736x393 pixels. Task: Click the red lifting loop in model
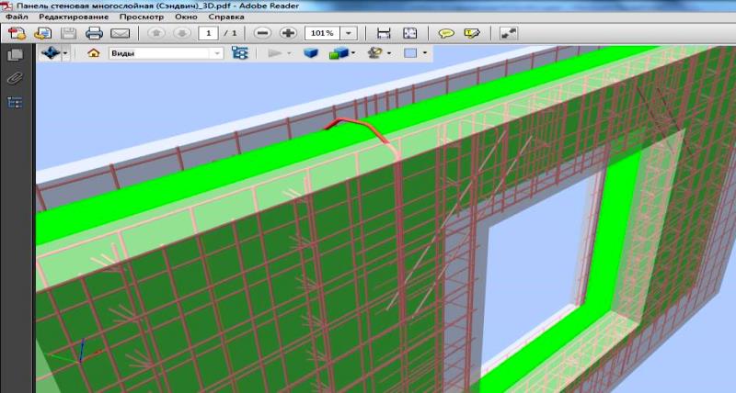tap(356, 129)
